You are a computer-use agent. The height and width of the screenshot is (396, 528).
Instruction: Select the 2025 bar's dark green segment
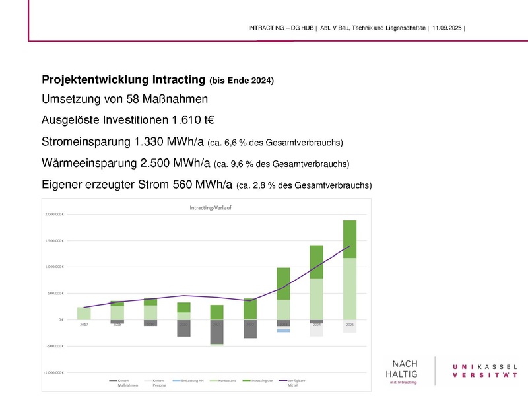(349, 238)
